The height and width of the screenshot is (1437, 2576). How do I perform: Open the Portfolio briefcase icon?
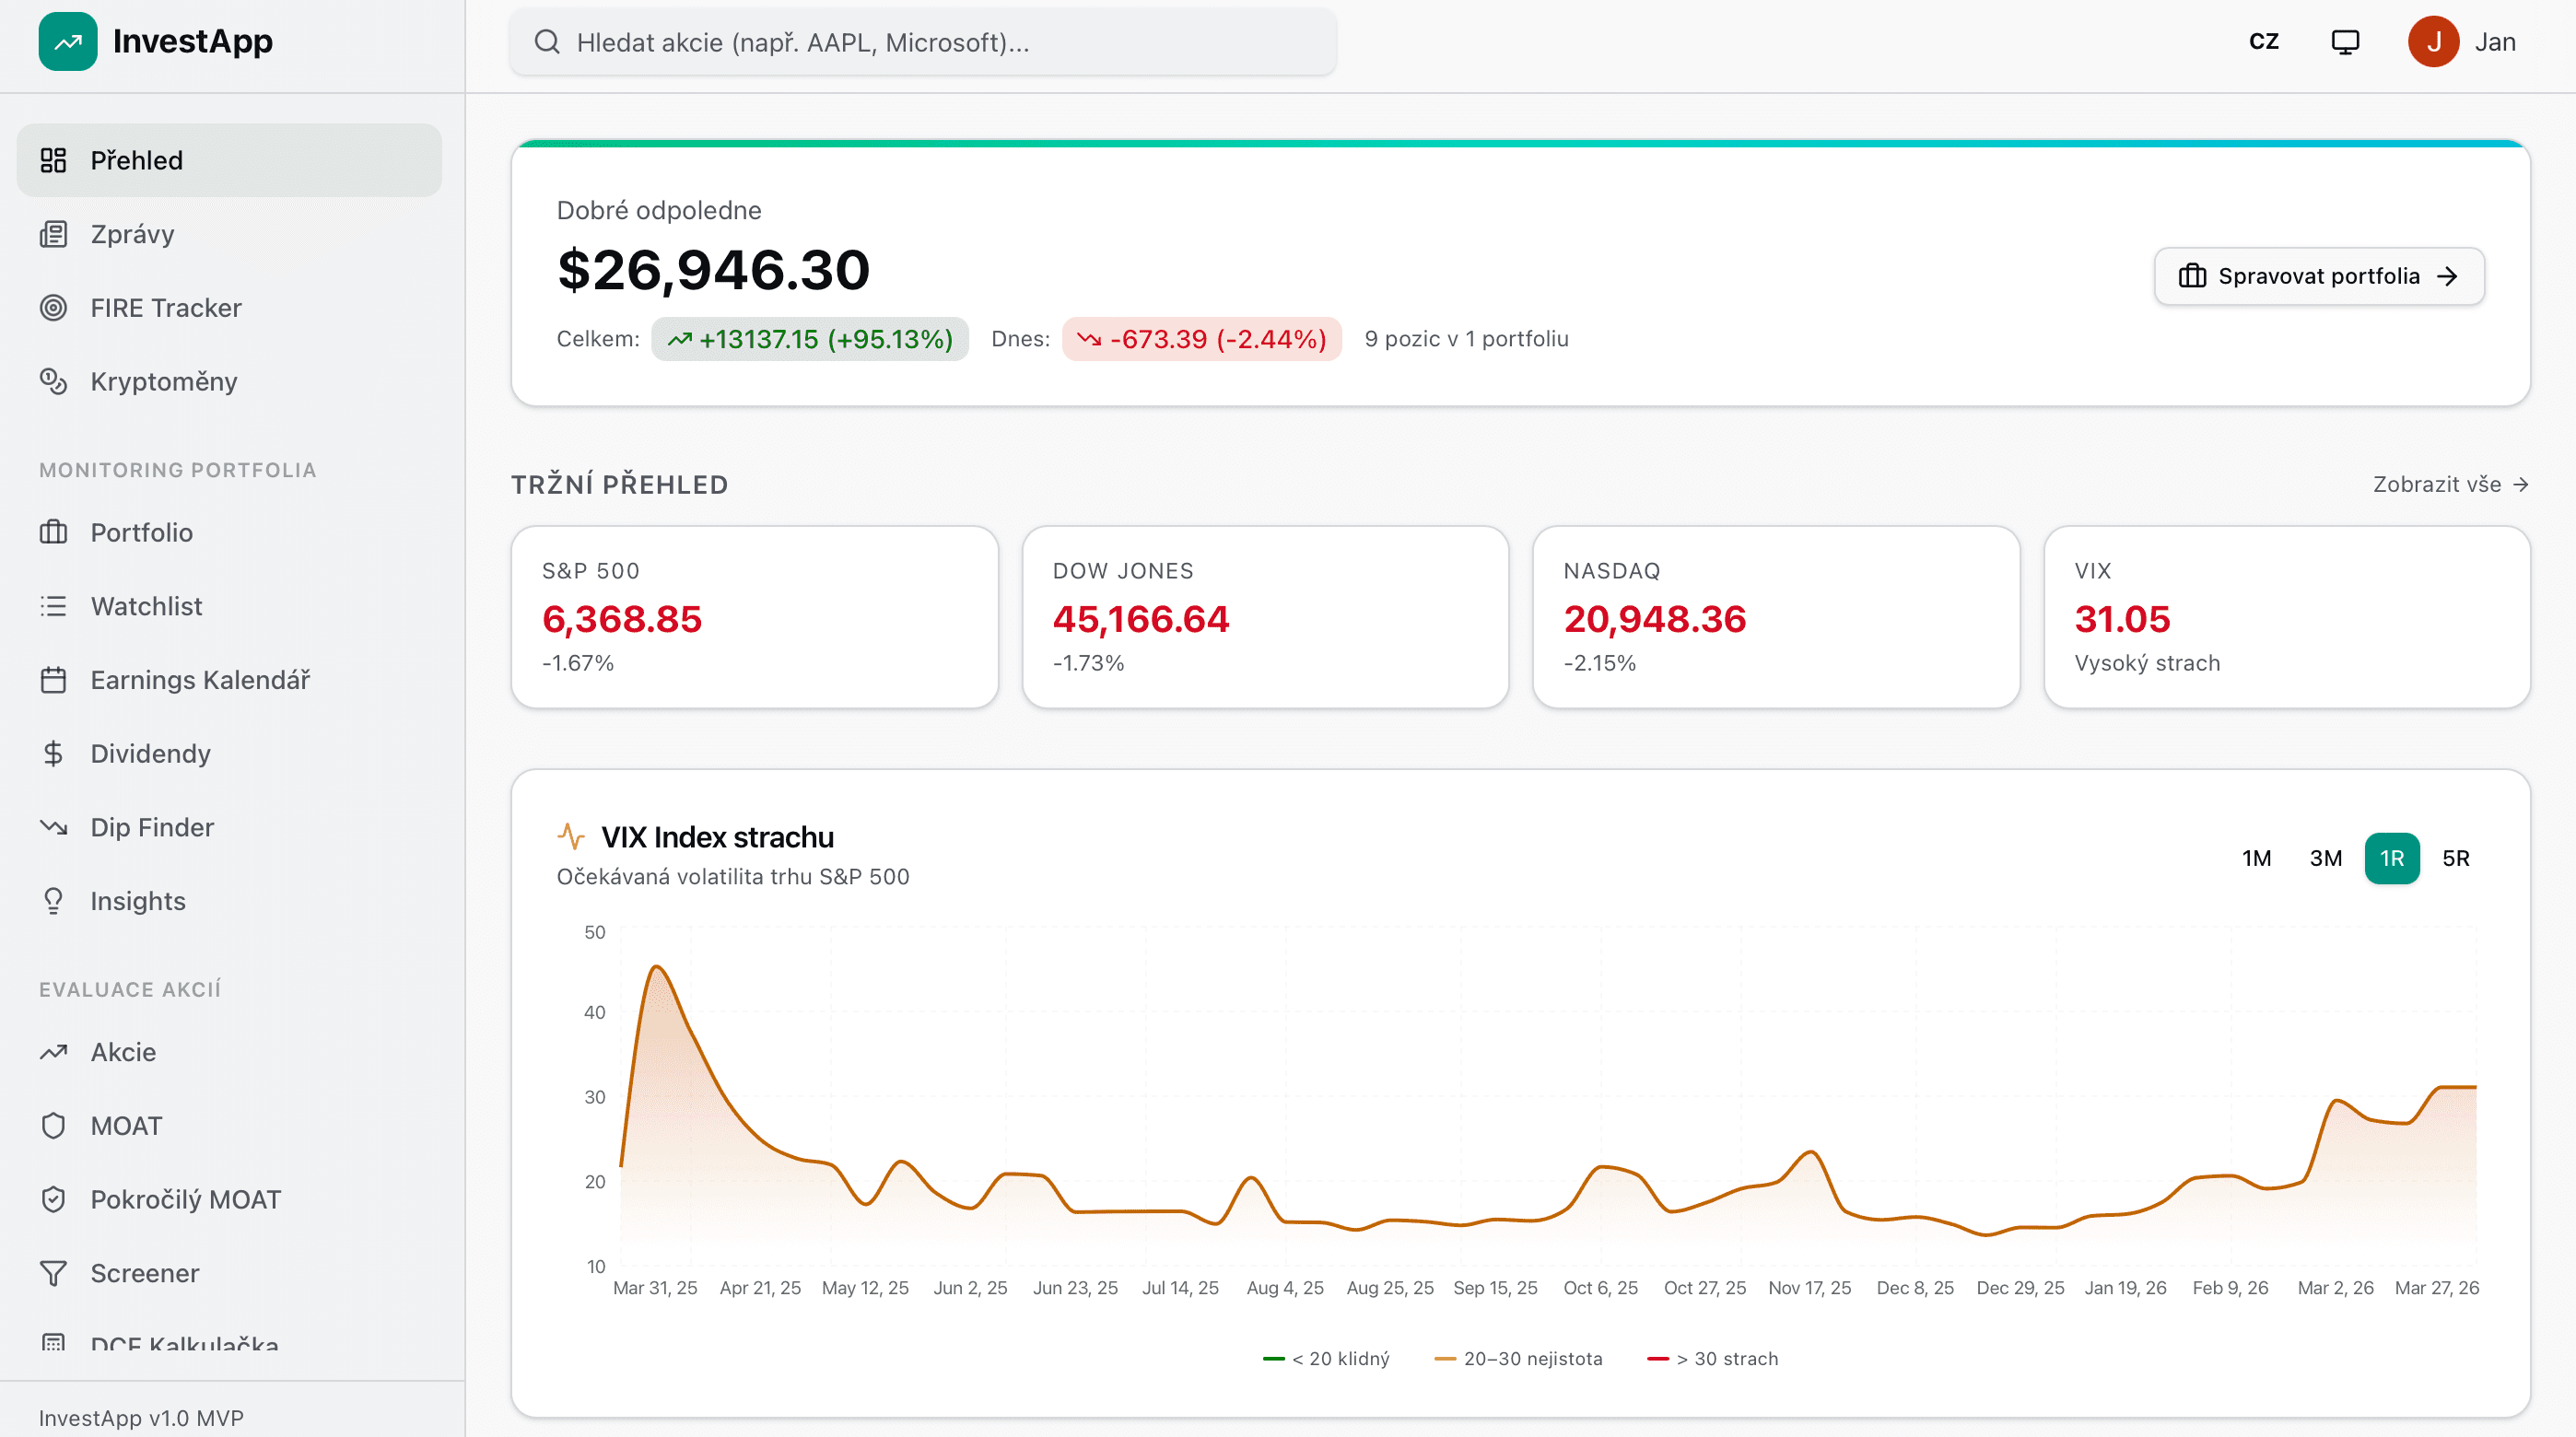[x=54, y=532]
